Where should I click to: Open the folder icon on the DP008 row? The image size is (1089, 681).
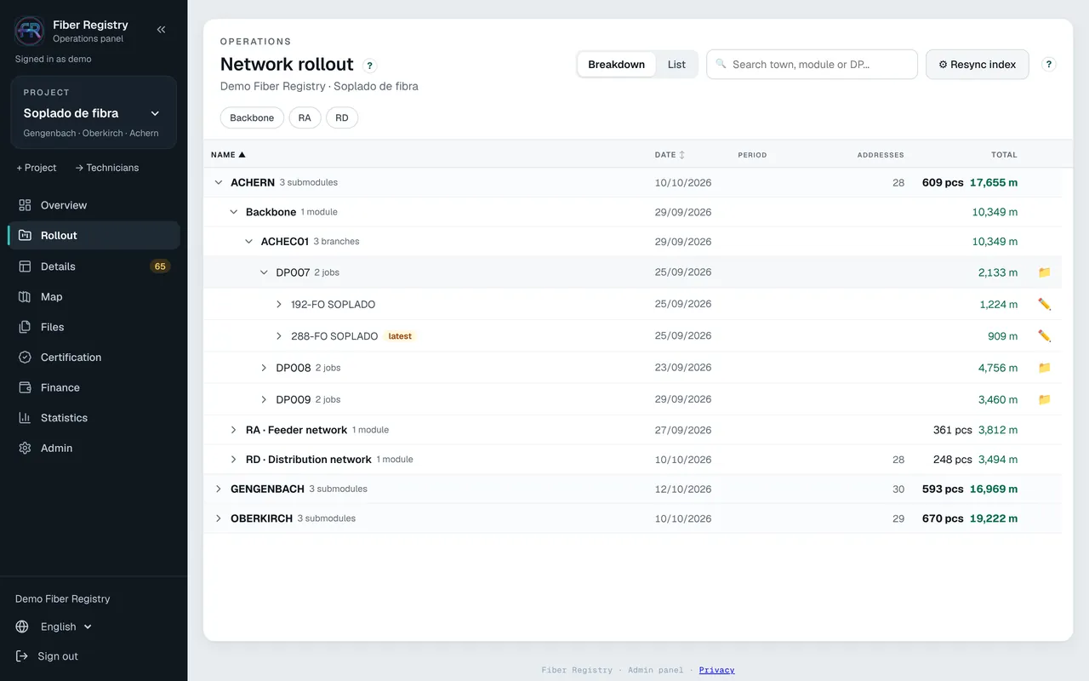[x=1045, y=368]
